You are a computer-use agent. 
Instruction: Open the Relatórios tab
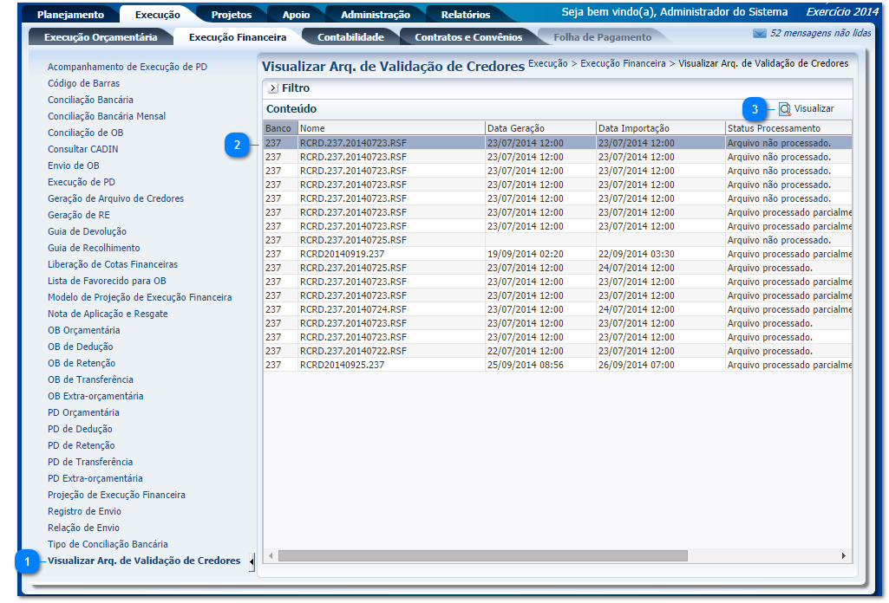465,15
